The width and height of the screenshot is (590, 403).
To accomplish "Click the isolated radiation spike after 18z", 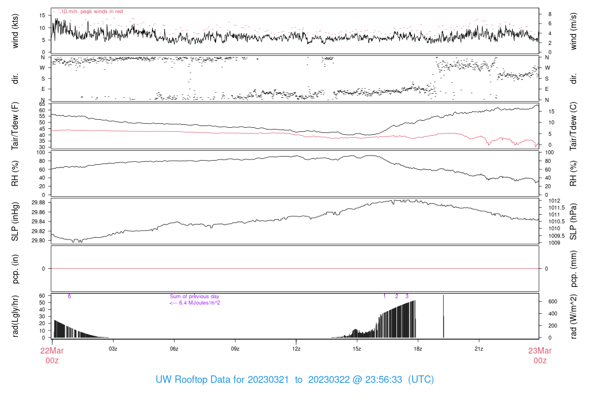I will pyautogui.click(x=444, y=316).
